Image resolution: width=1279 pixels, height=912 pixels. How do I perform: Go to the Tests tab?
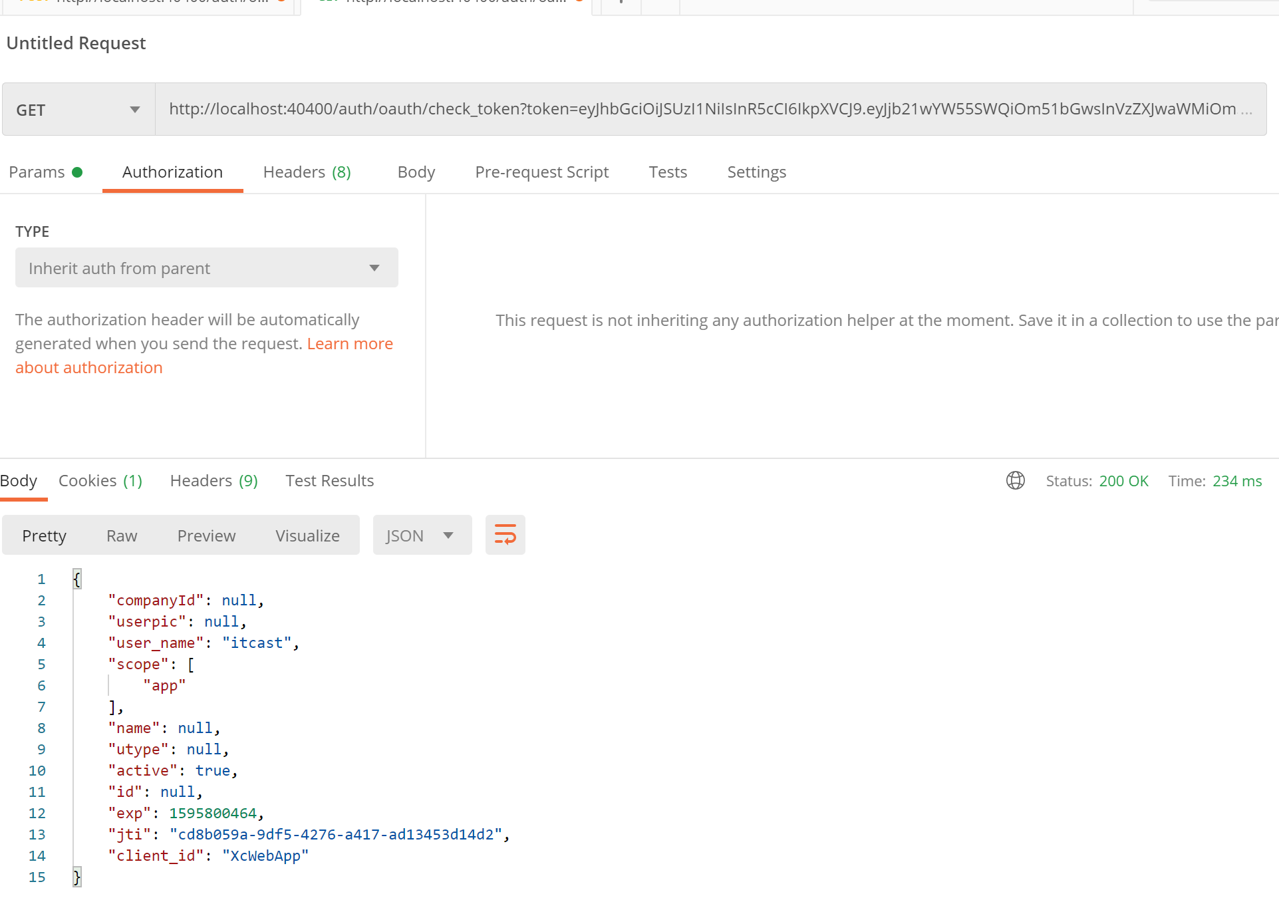[x=668, y=172]
